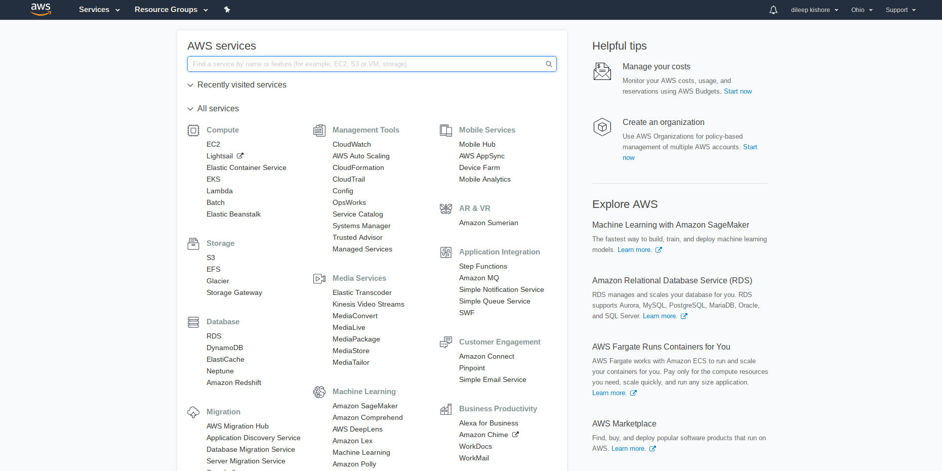Click the Mobile Services icon
Screen dimensions: 942x471
(x=446, y=131)
